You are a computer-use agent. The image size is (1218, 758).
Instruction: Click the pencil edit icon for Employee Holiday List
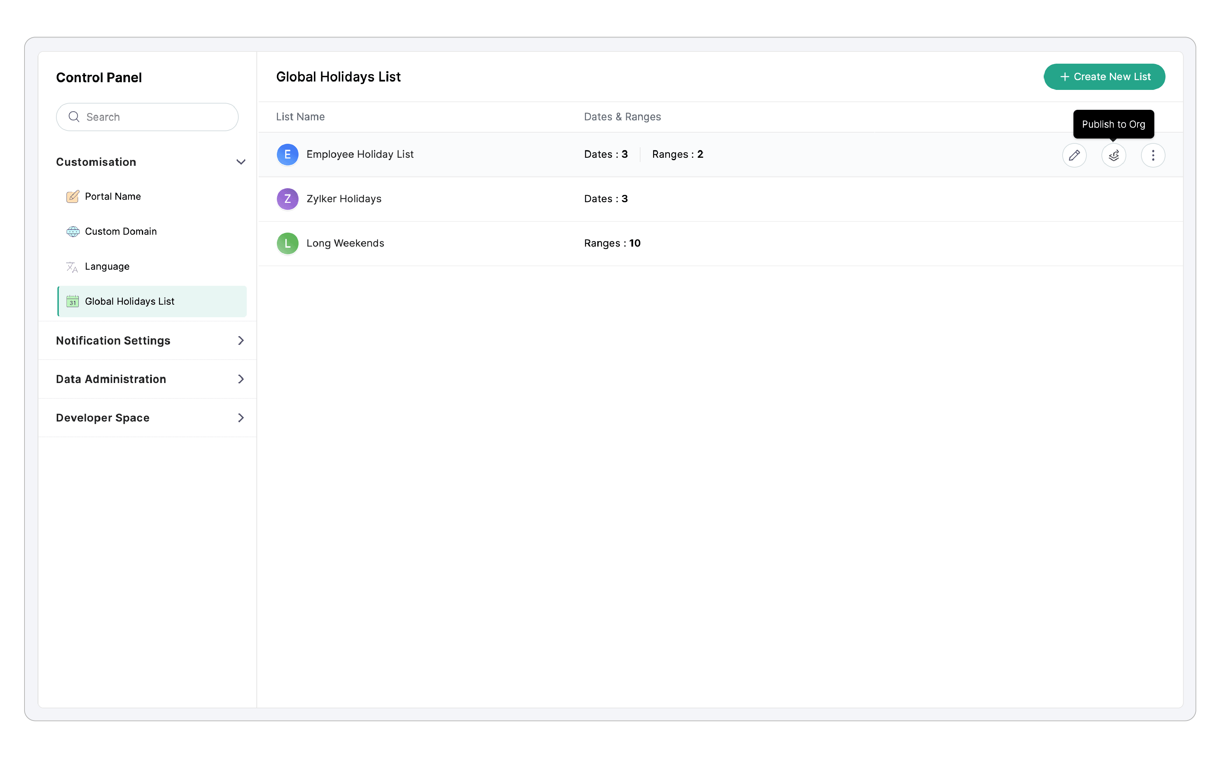[x=1073, y=155]
